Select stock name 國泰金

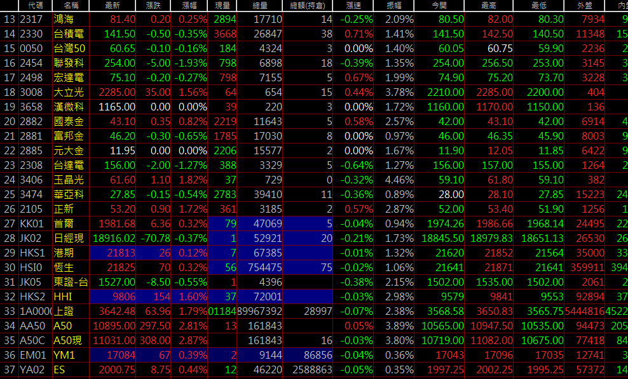click(x=69, y=122)
